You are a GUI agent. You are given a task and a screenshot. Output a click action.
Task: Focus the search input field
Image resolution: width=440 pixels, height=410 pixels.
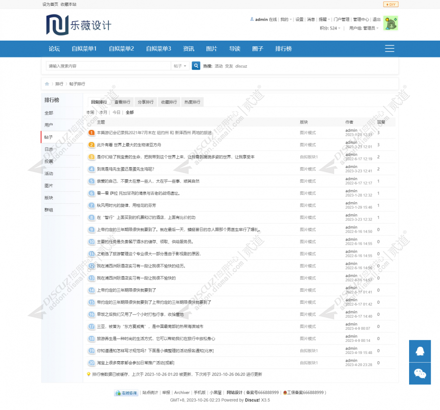coord(108,66)
